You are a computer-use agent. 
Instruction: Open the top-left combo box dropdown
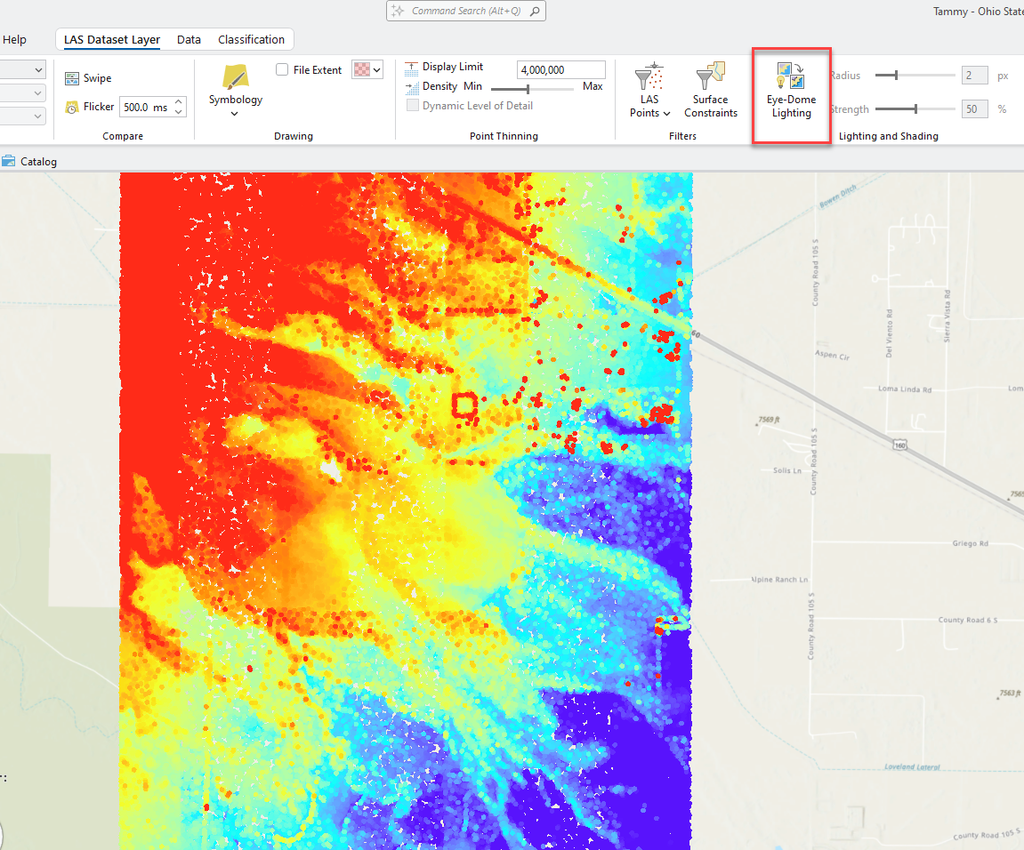point(38,69)
